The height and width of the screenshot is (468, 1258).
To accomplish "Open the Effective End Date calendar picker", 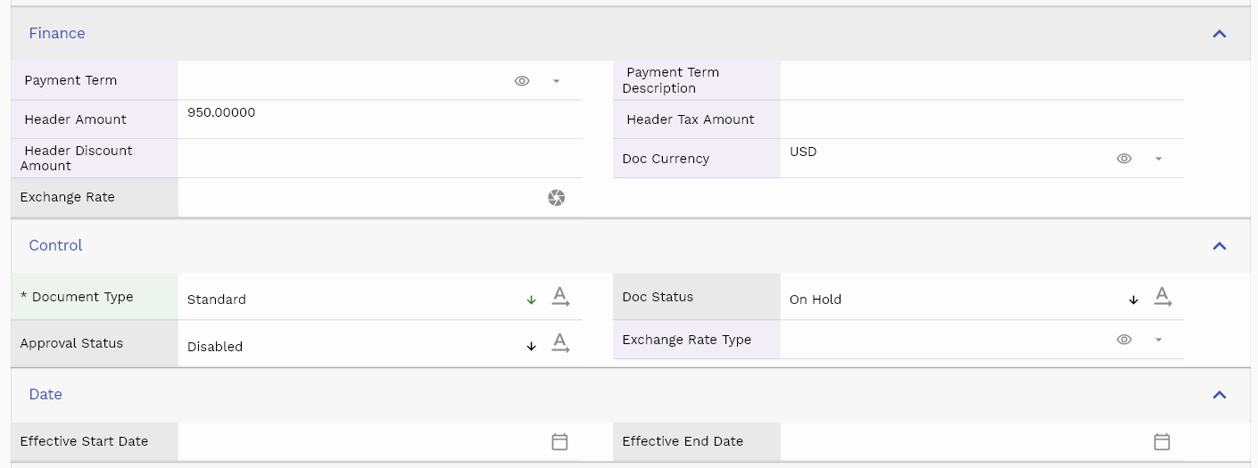I will pyautogui.click(x=1162, y=441).
